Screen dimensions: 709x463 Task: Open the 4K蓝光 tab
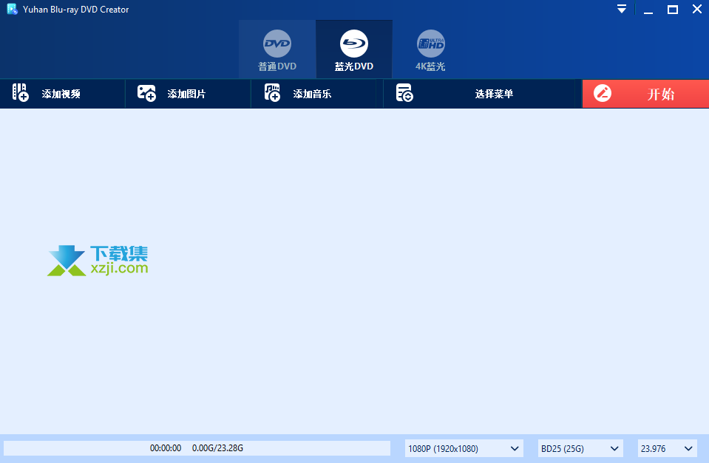430,49
